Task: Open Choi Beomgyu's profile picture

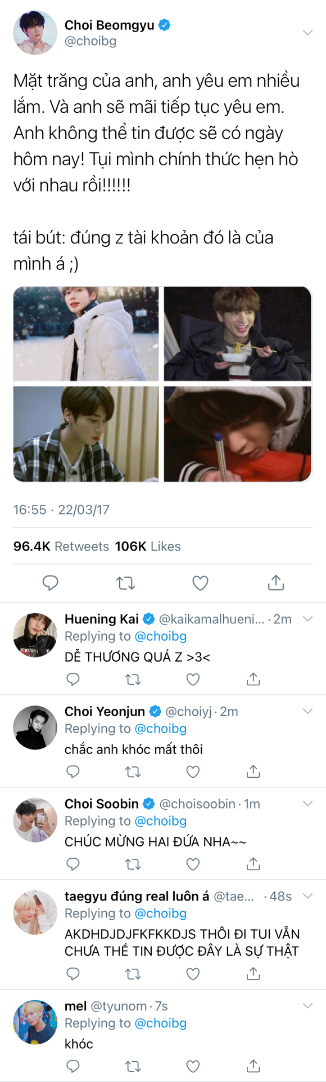Action: click(35, 33)
